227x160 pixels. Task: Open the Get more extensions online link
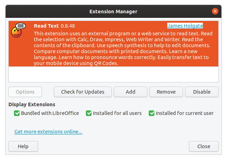[48, 132]
